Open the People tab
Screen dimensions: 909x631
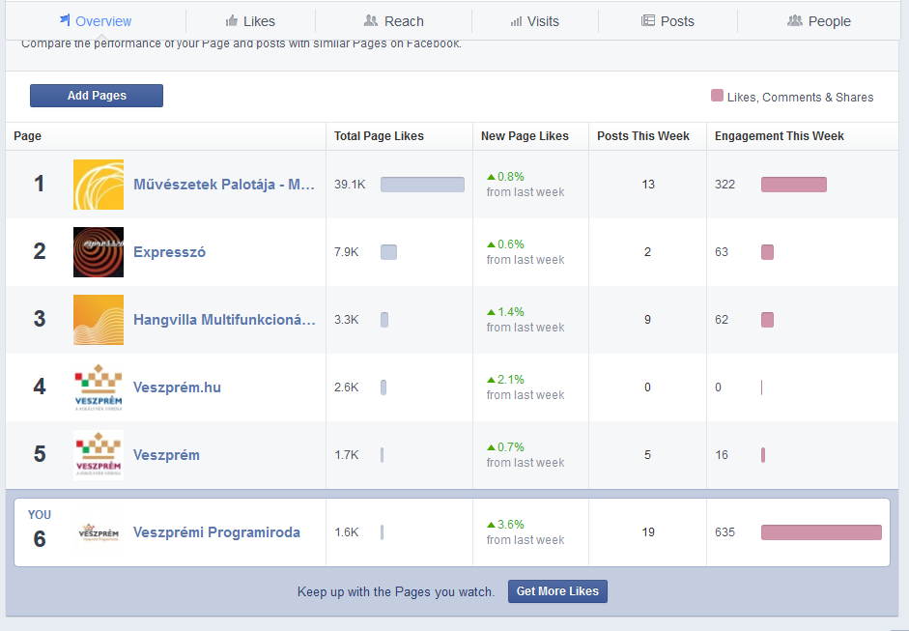coord(819,21)
